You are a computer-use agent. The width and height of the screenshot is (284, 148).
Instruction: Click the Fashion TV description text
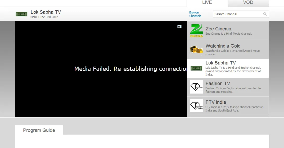tap(233, 90)
